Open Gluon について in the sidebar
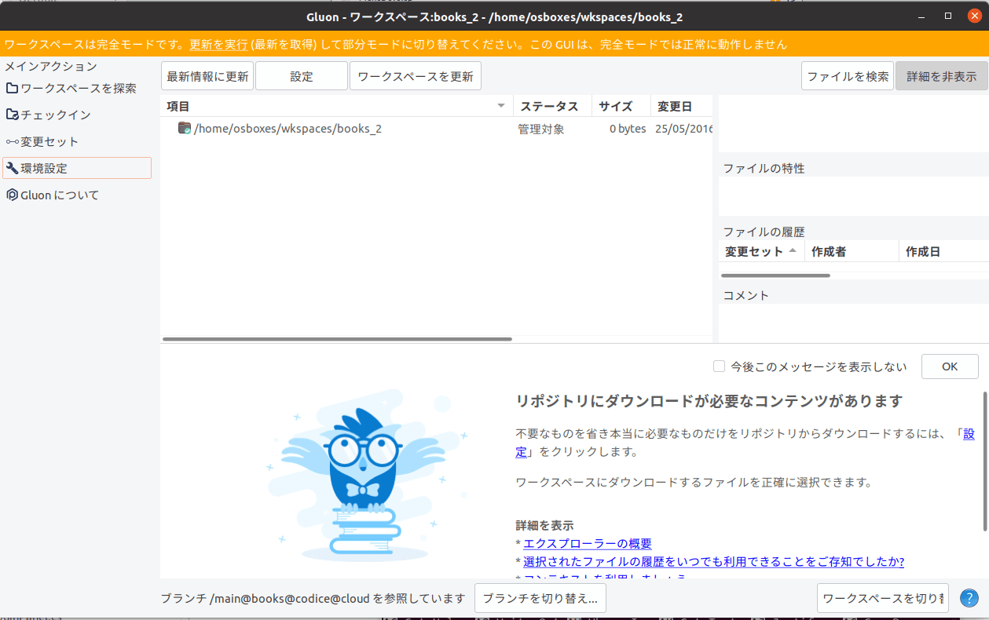This screenshot has width=989, height=620. (x=78, y=195)
